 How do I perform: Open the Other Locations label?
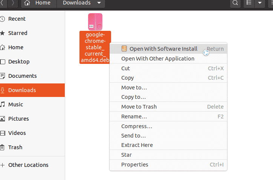tap(28, 165)
